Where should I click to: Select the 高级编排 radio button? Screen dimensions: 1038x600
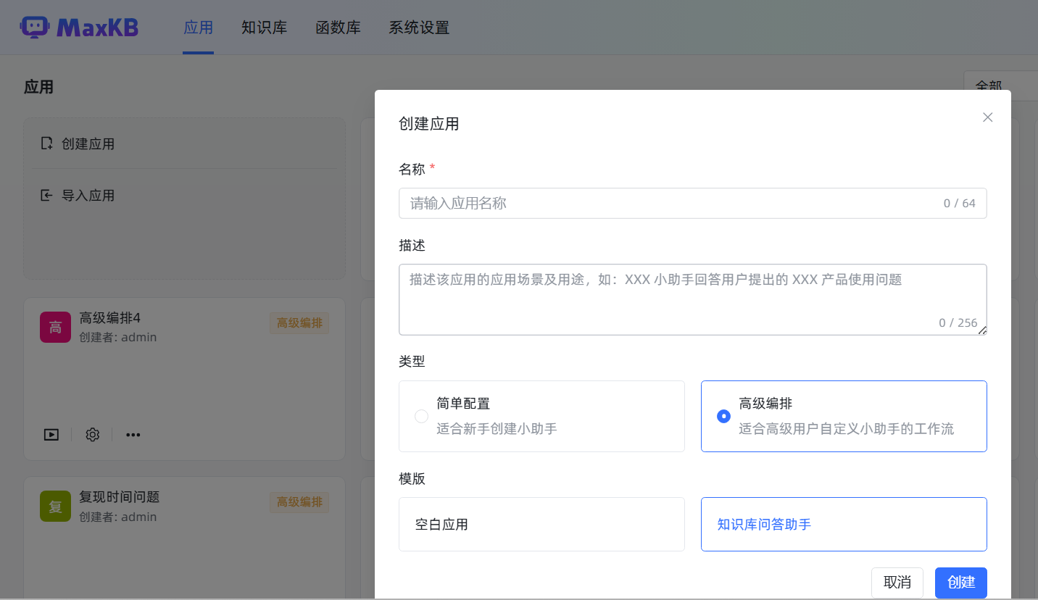coord(723,416)
